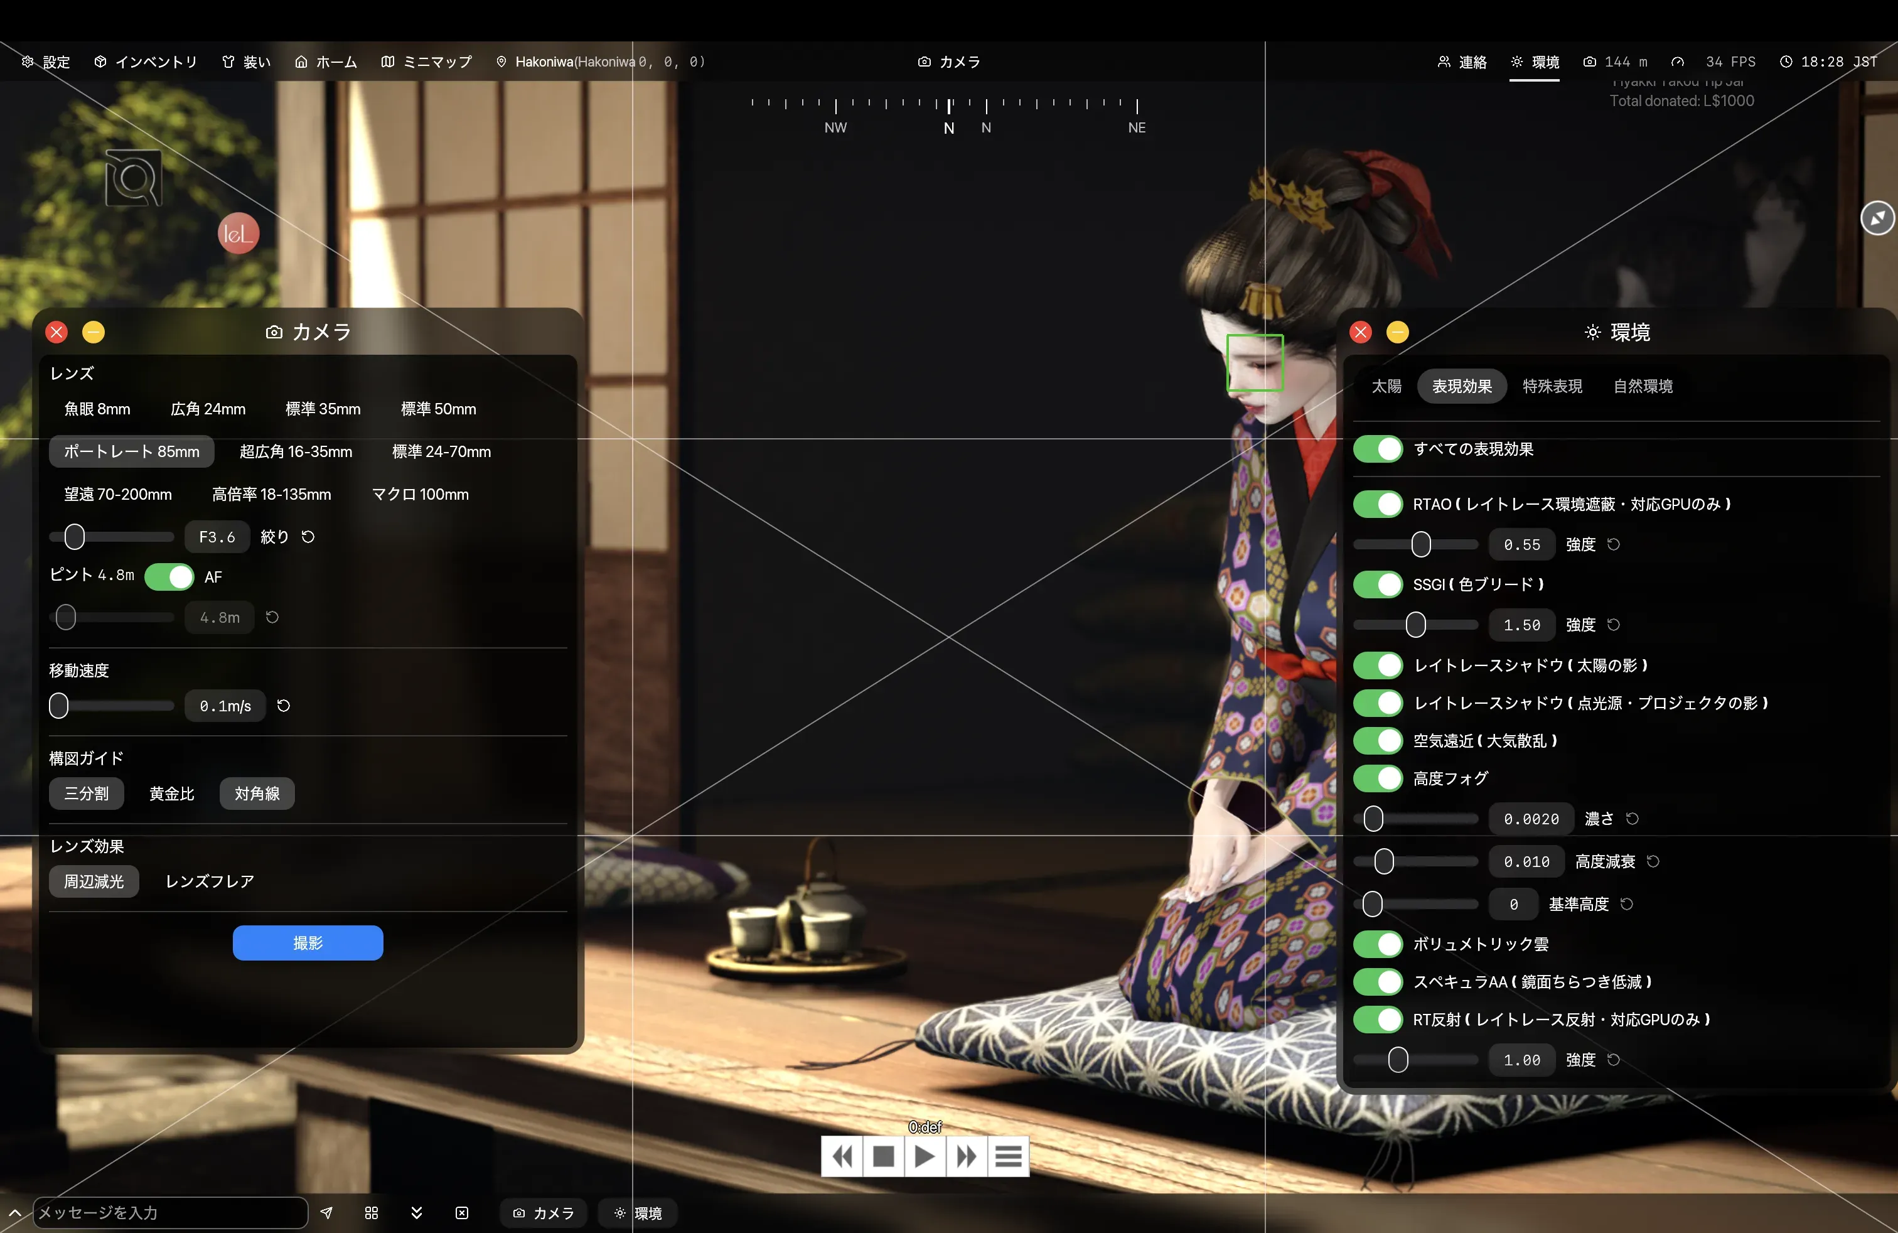1898x1233 pixels.
Task: Reset the movement speed value
Action: click(x=283, y=706)
